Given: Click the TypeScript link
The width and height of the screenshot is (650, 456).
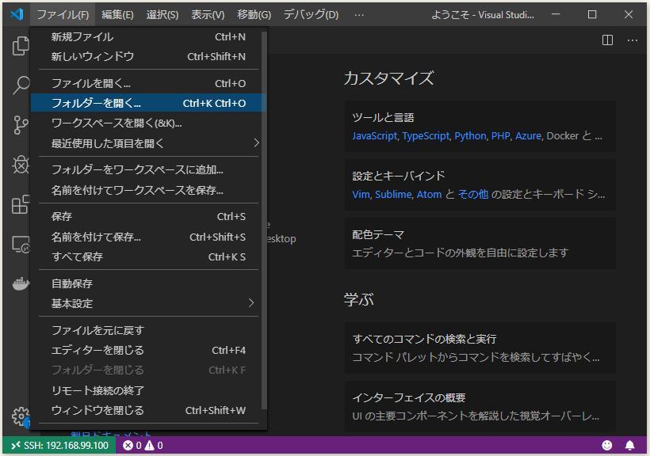Looking at the screenshot, I should click(x=426, y=136).
